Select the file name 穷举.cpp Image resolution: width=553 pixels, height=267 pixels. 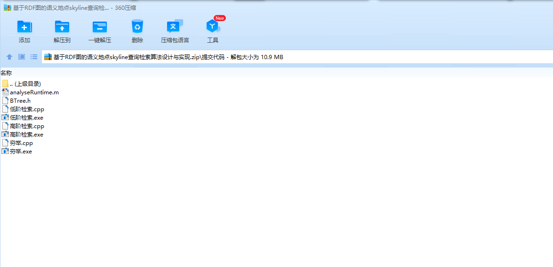coord(21,143)
